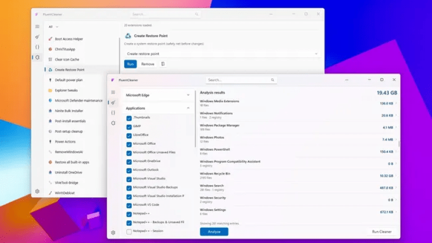Expand the Microsoft Edge section

[158, 95]
